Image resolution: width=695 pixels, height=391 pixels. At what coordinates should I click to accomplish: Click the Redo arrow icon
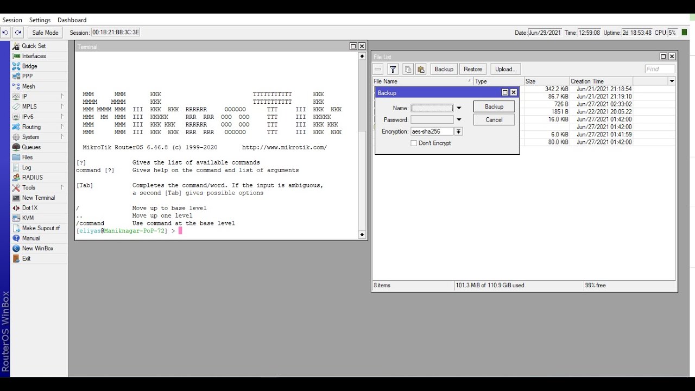point(18,33)
